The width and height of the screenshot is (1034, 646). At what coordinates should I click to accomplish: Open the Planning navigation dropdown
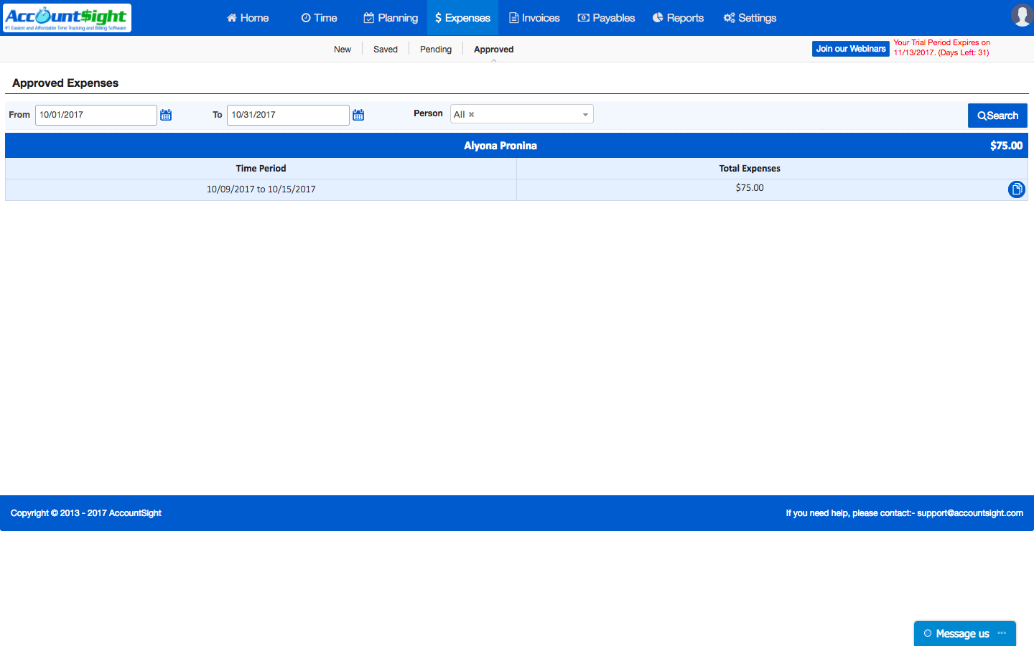391,18
